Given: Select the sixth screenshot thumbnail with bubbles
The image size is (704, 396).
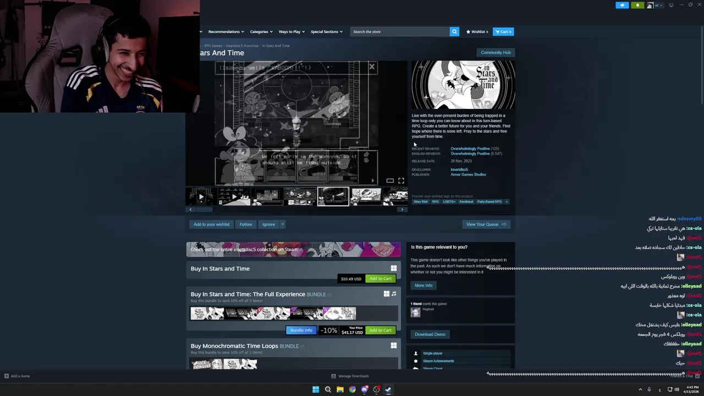Looking at the screenshot, I should [x=366, y=197].
